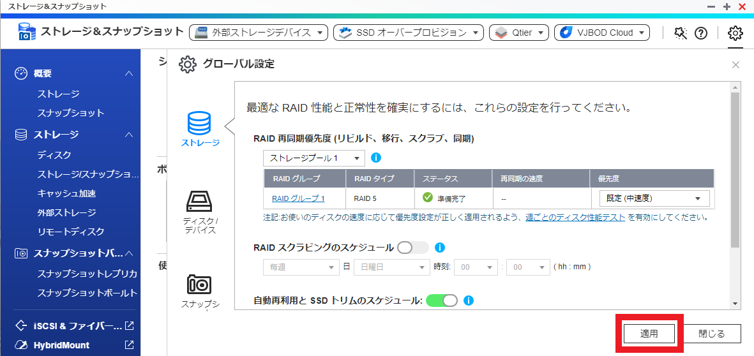Disable auto reclaim and SSD trim toggle

pos(442,300)
